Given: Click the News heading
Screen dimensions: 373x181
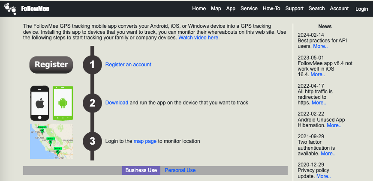Looking at the screenshot, I should pyautogui.click(x=325, y=27).
